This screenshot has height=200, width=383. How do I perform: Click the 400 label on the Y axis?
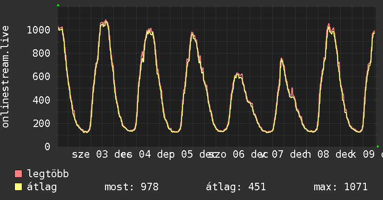coord(42,100)
